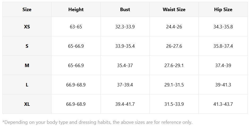Click the waist value 24.4-26
Viewport: 250px width, 127px height.
click(174, 27)
